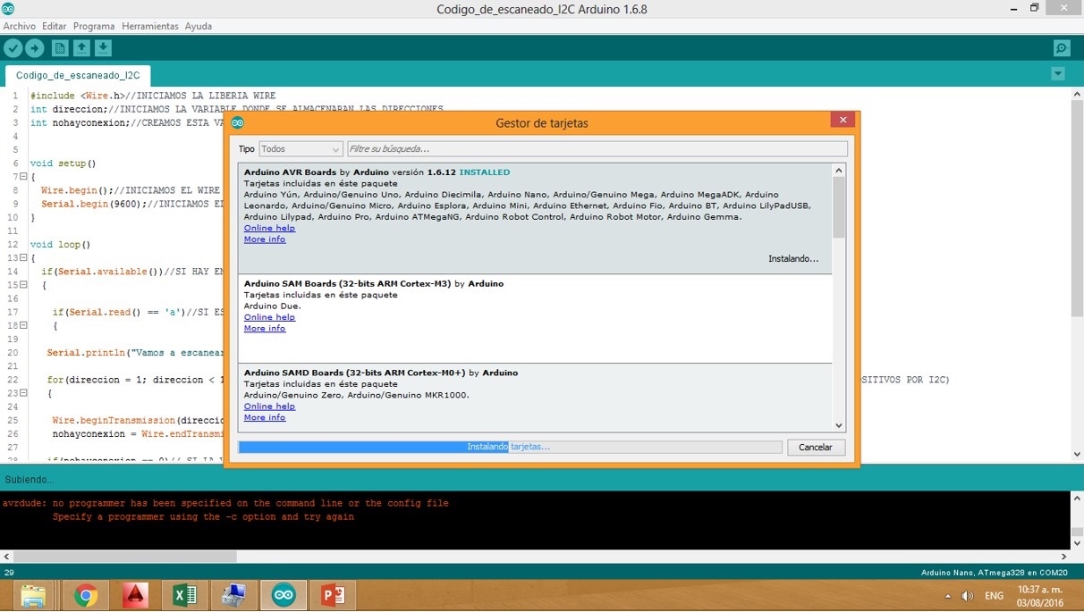The image size is (1084, 612).
Task: Open Online help link for Arduino SAMD Boards
Action: click(x=269, y=407)
